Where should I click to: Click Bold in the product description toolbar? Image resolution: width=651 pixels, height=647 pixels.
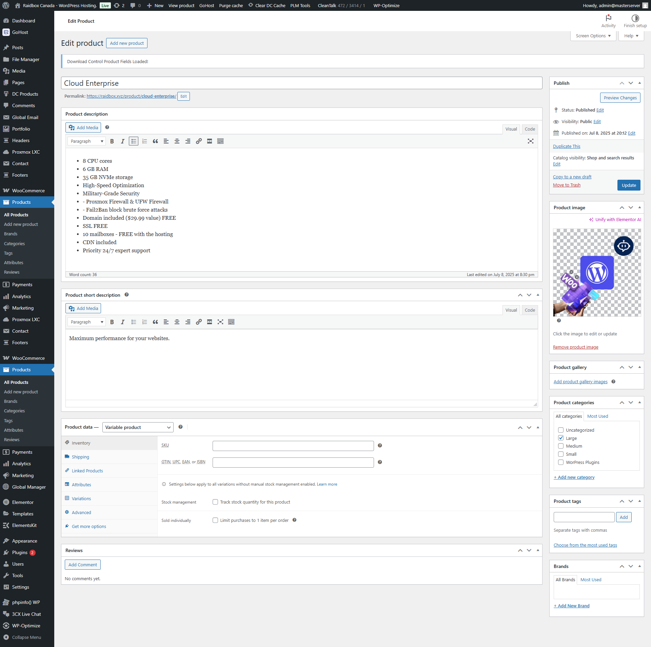point(112,141)
